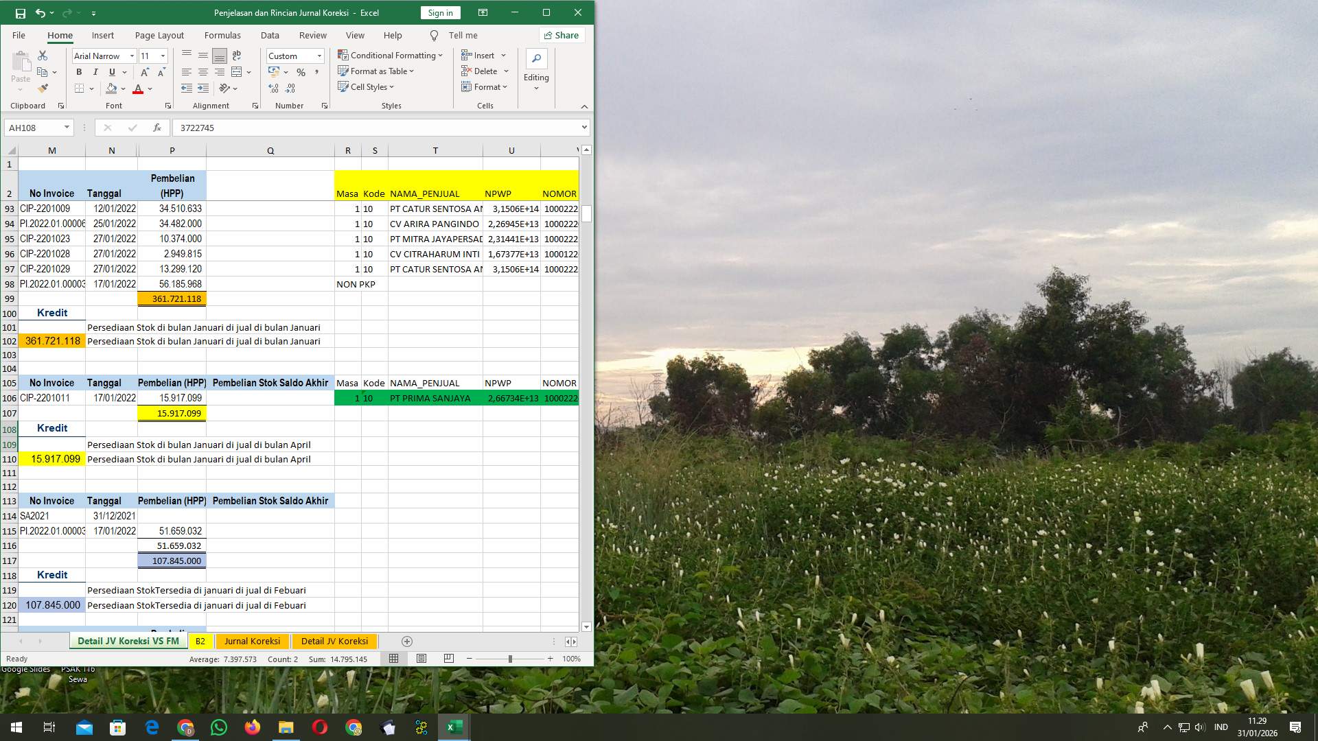The width and height of the screenshot is (1318, 741).
Task: Toggle bold formatting on selected cell
Action: [78, 71]
